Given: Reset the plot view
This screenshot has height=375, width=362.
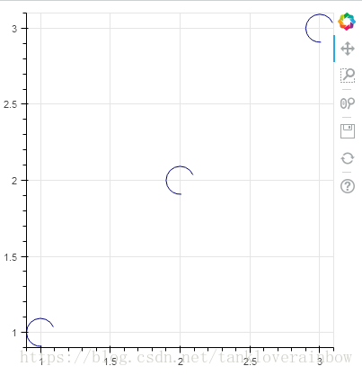Looking at the screenshot, I should 348,158.
